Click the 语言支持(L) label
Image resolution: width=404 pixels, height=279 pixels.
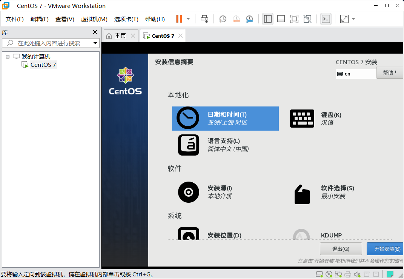224,141
